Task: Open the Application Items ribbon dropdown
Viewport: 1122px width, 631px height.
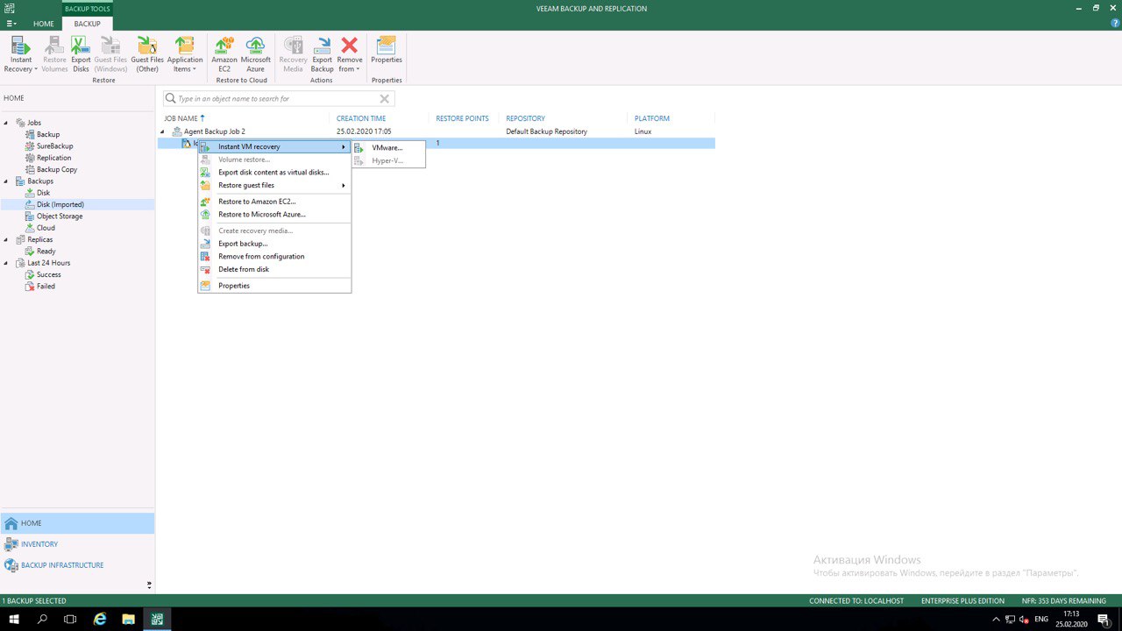Action: pos(184,55)
